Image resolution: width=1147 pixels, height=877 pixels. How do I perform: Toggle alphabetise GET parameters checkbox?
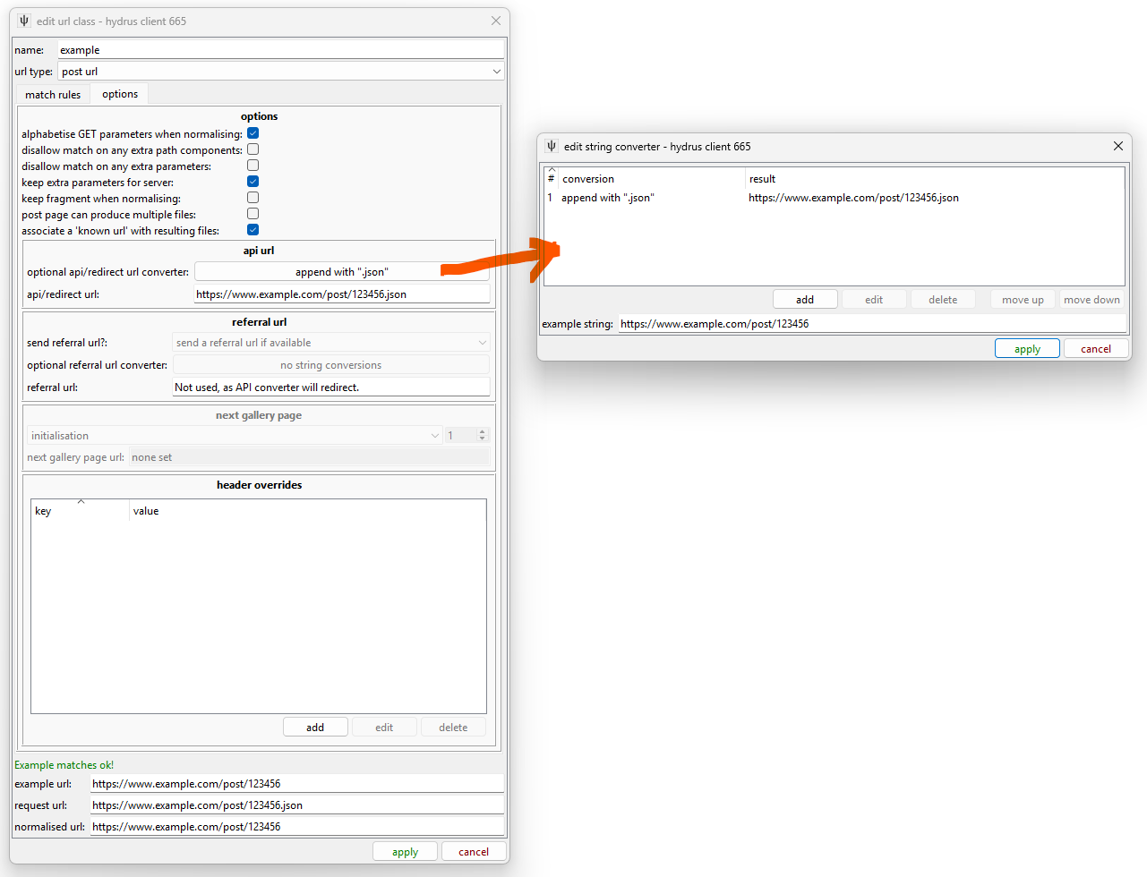coord(253,133)
